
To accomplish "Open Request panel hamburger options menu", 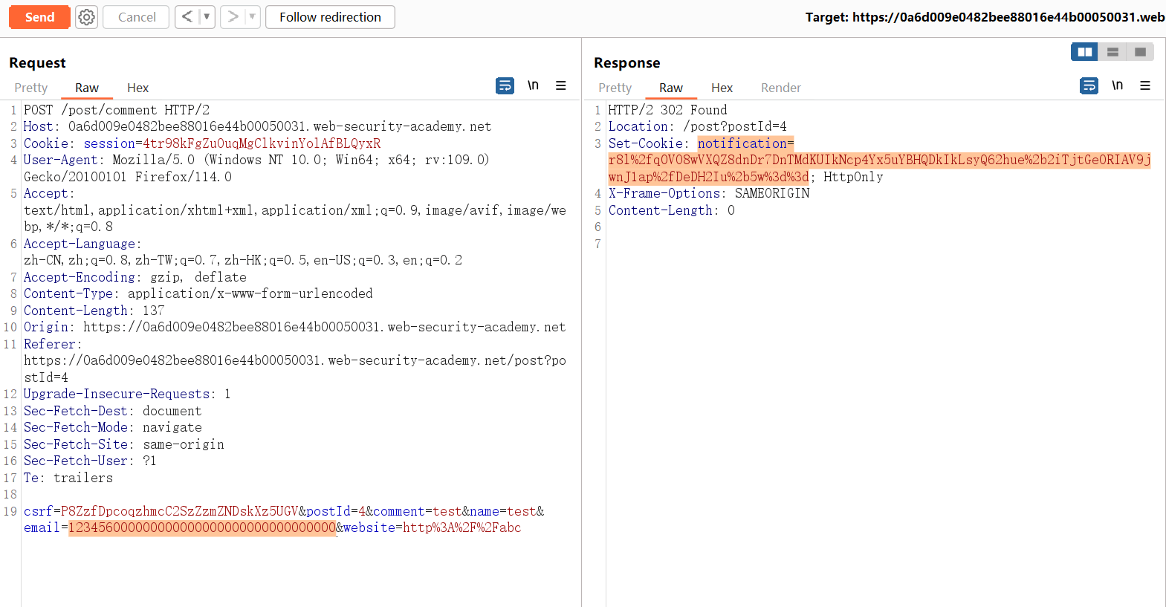I will pyautogui.click(x=561, y=86).
